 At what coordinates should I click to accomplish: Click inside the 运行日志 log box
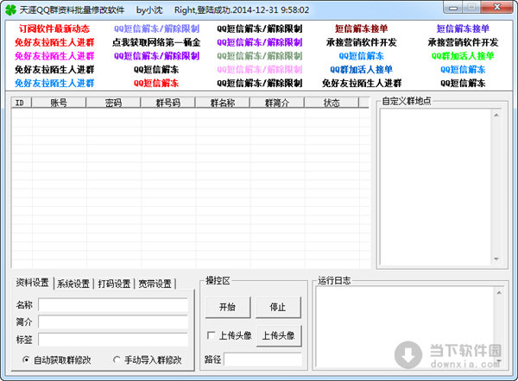pos(405,327)
